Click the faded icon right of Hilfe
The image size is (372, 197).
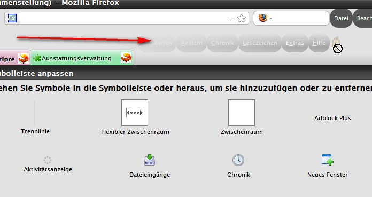click(x=336, y=42)
